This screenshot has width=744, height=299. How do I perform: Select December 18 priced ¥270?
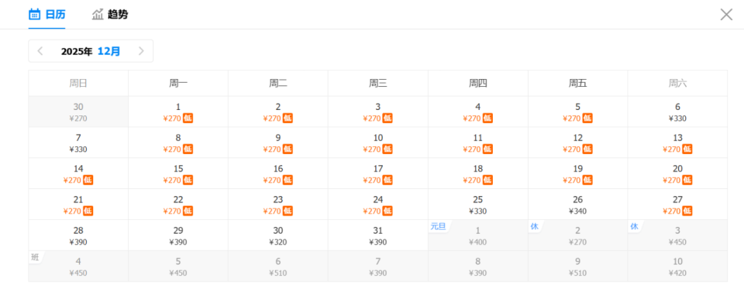click(478, 174)
